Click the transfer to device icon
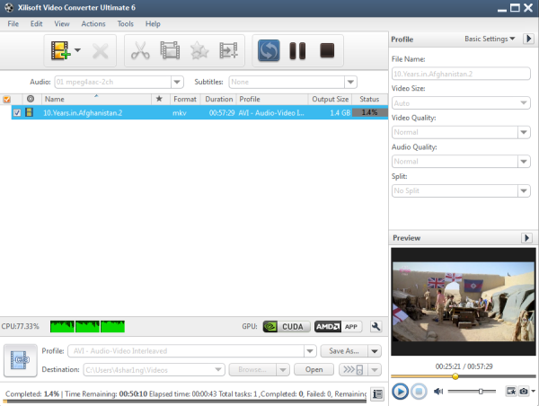The height and width of the screenshot is (406, 539). 353,370
